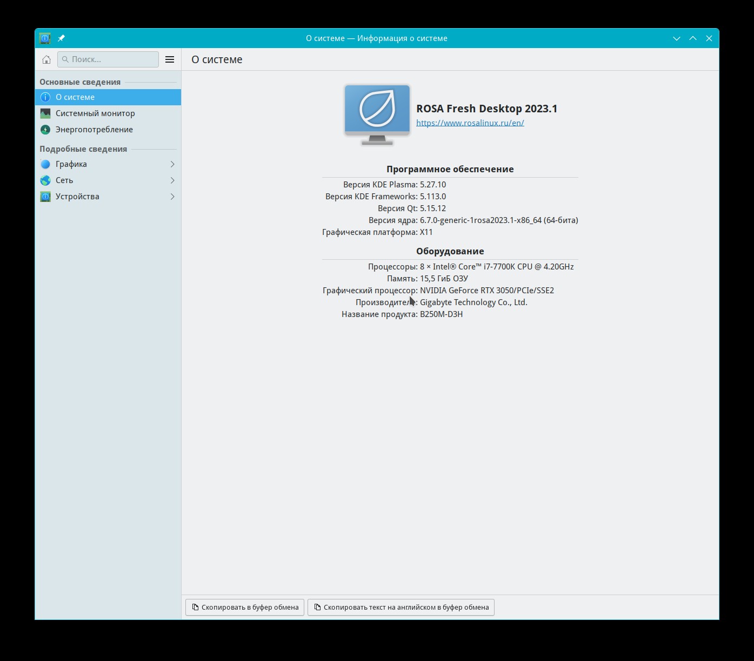
Task: Click the kernel version 6.7.0-generic value
Action: tap(499, 220)
